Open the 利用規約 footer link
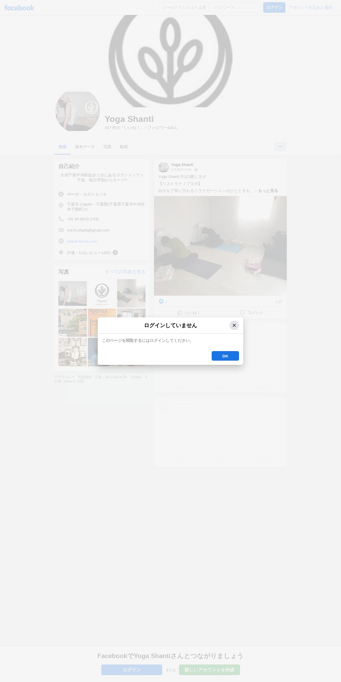Screen dimensions: 341x682 point(85,377)
